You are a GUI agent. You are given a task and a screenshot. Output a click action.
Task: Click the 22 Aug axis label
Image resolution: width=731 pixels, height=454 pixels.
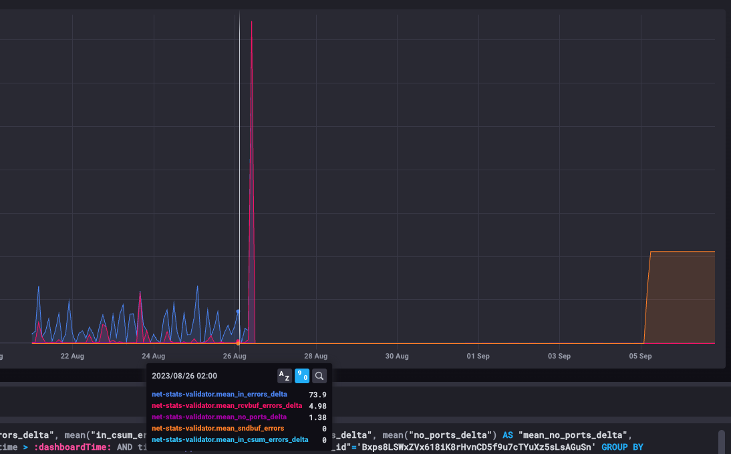pos(71,356)
